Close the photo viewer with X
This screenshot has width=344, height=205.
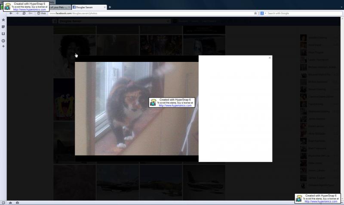point(270,58)
